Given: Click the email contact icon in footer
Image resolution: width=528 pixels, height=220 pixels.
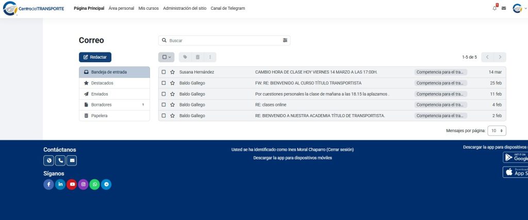Looking at the screenshot, I should (x=72, y=160).
